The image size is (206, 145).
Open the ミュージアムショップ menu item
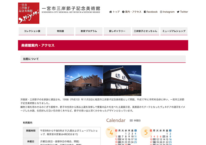(x=174, y=31)
